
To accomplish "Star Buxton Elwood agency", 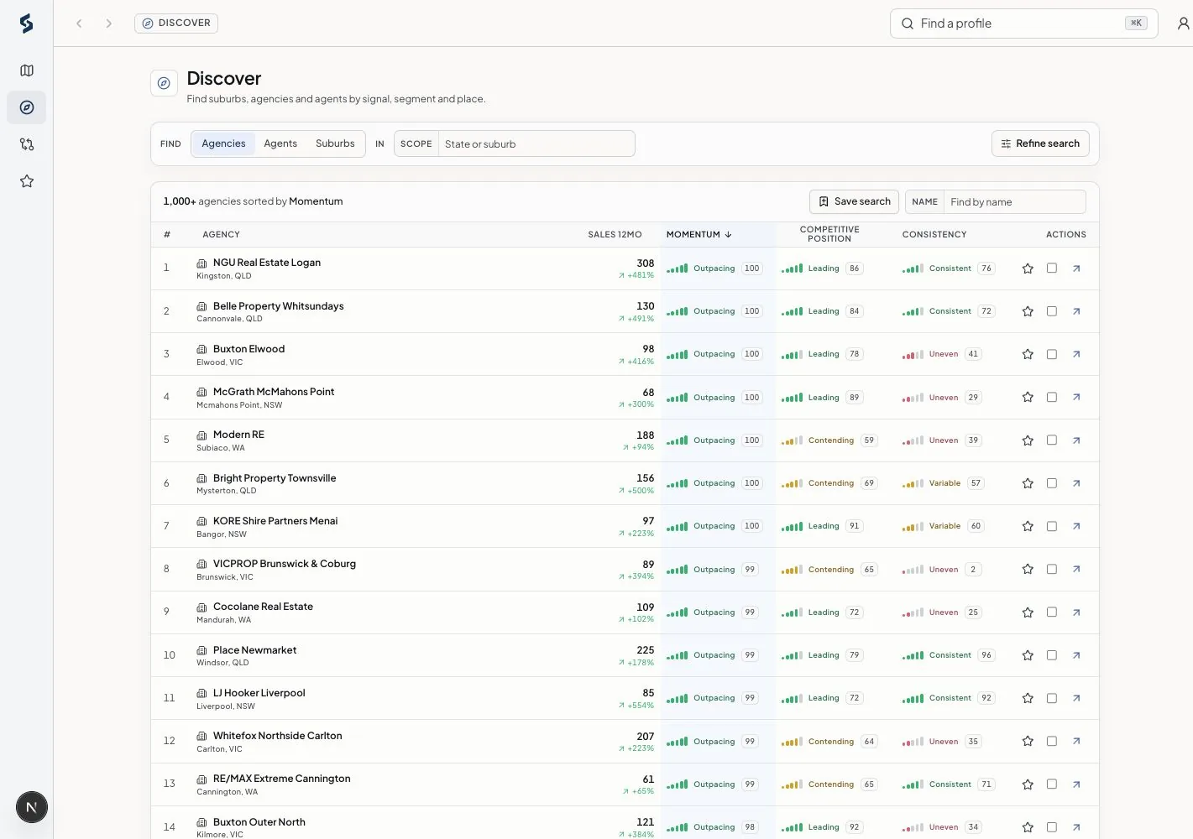I will coord(1028,354).
